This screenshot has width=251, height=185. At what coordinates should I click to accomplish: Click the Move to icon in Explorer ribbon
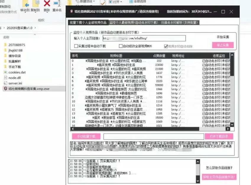(25, 4)
